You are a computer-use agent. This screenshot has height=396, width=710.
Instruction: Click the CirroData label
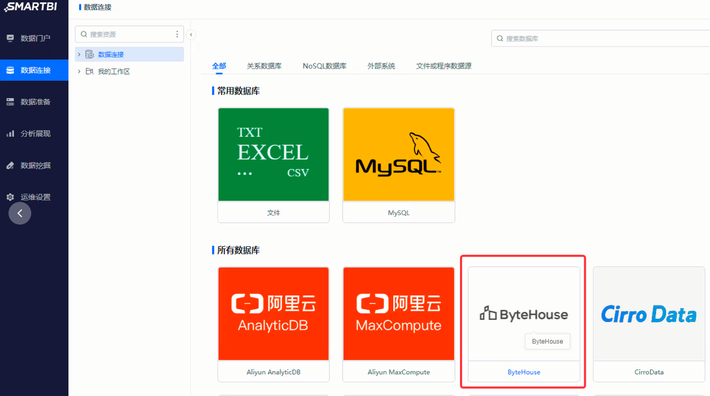pos(649,372)
